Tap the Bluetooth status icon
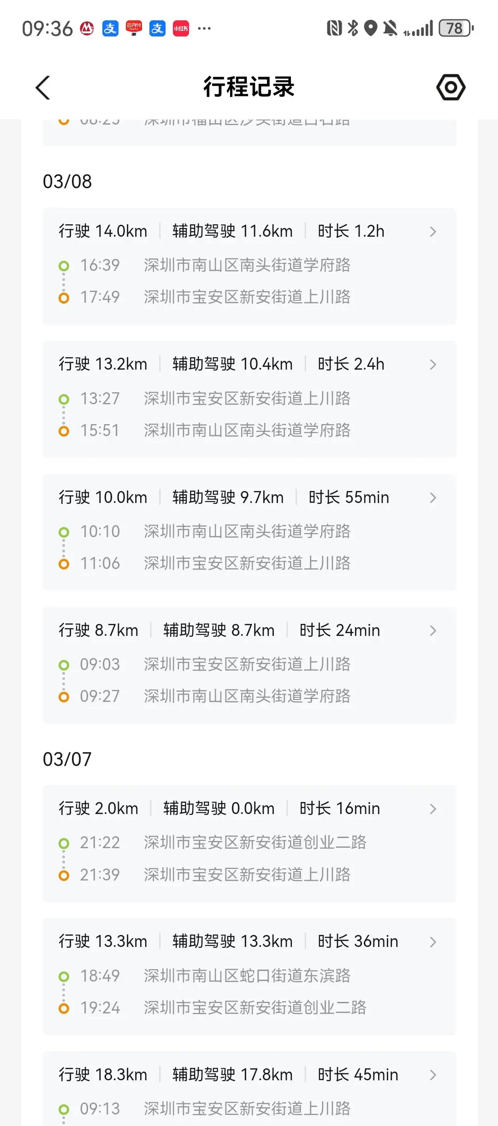 (353, 28)
